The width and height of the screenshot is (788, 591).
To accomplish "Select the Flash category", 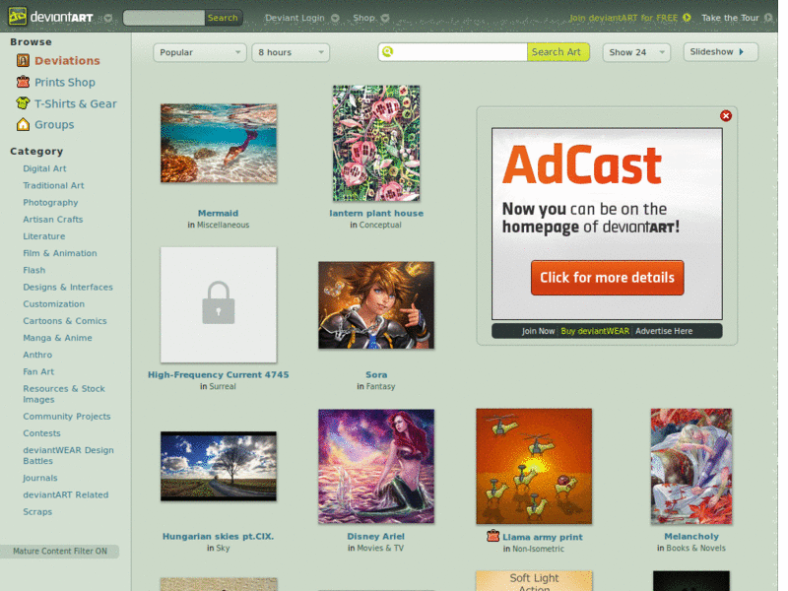I will point(34,270).
